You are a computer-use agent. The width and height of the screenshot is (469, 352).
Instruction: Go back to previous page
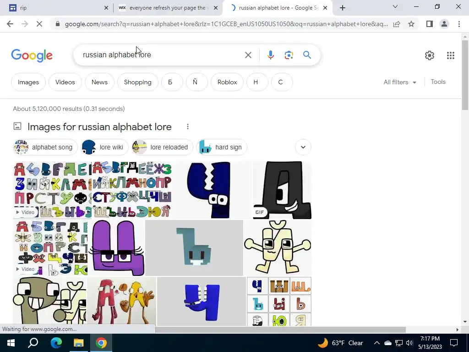pos(10,24)
